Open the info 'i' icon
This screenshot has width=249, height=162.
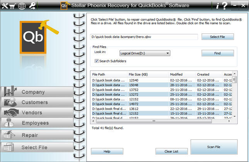[218, 6]
